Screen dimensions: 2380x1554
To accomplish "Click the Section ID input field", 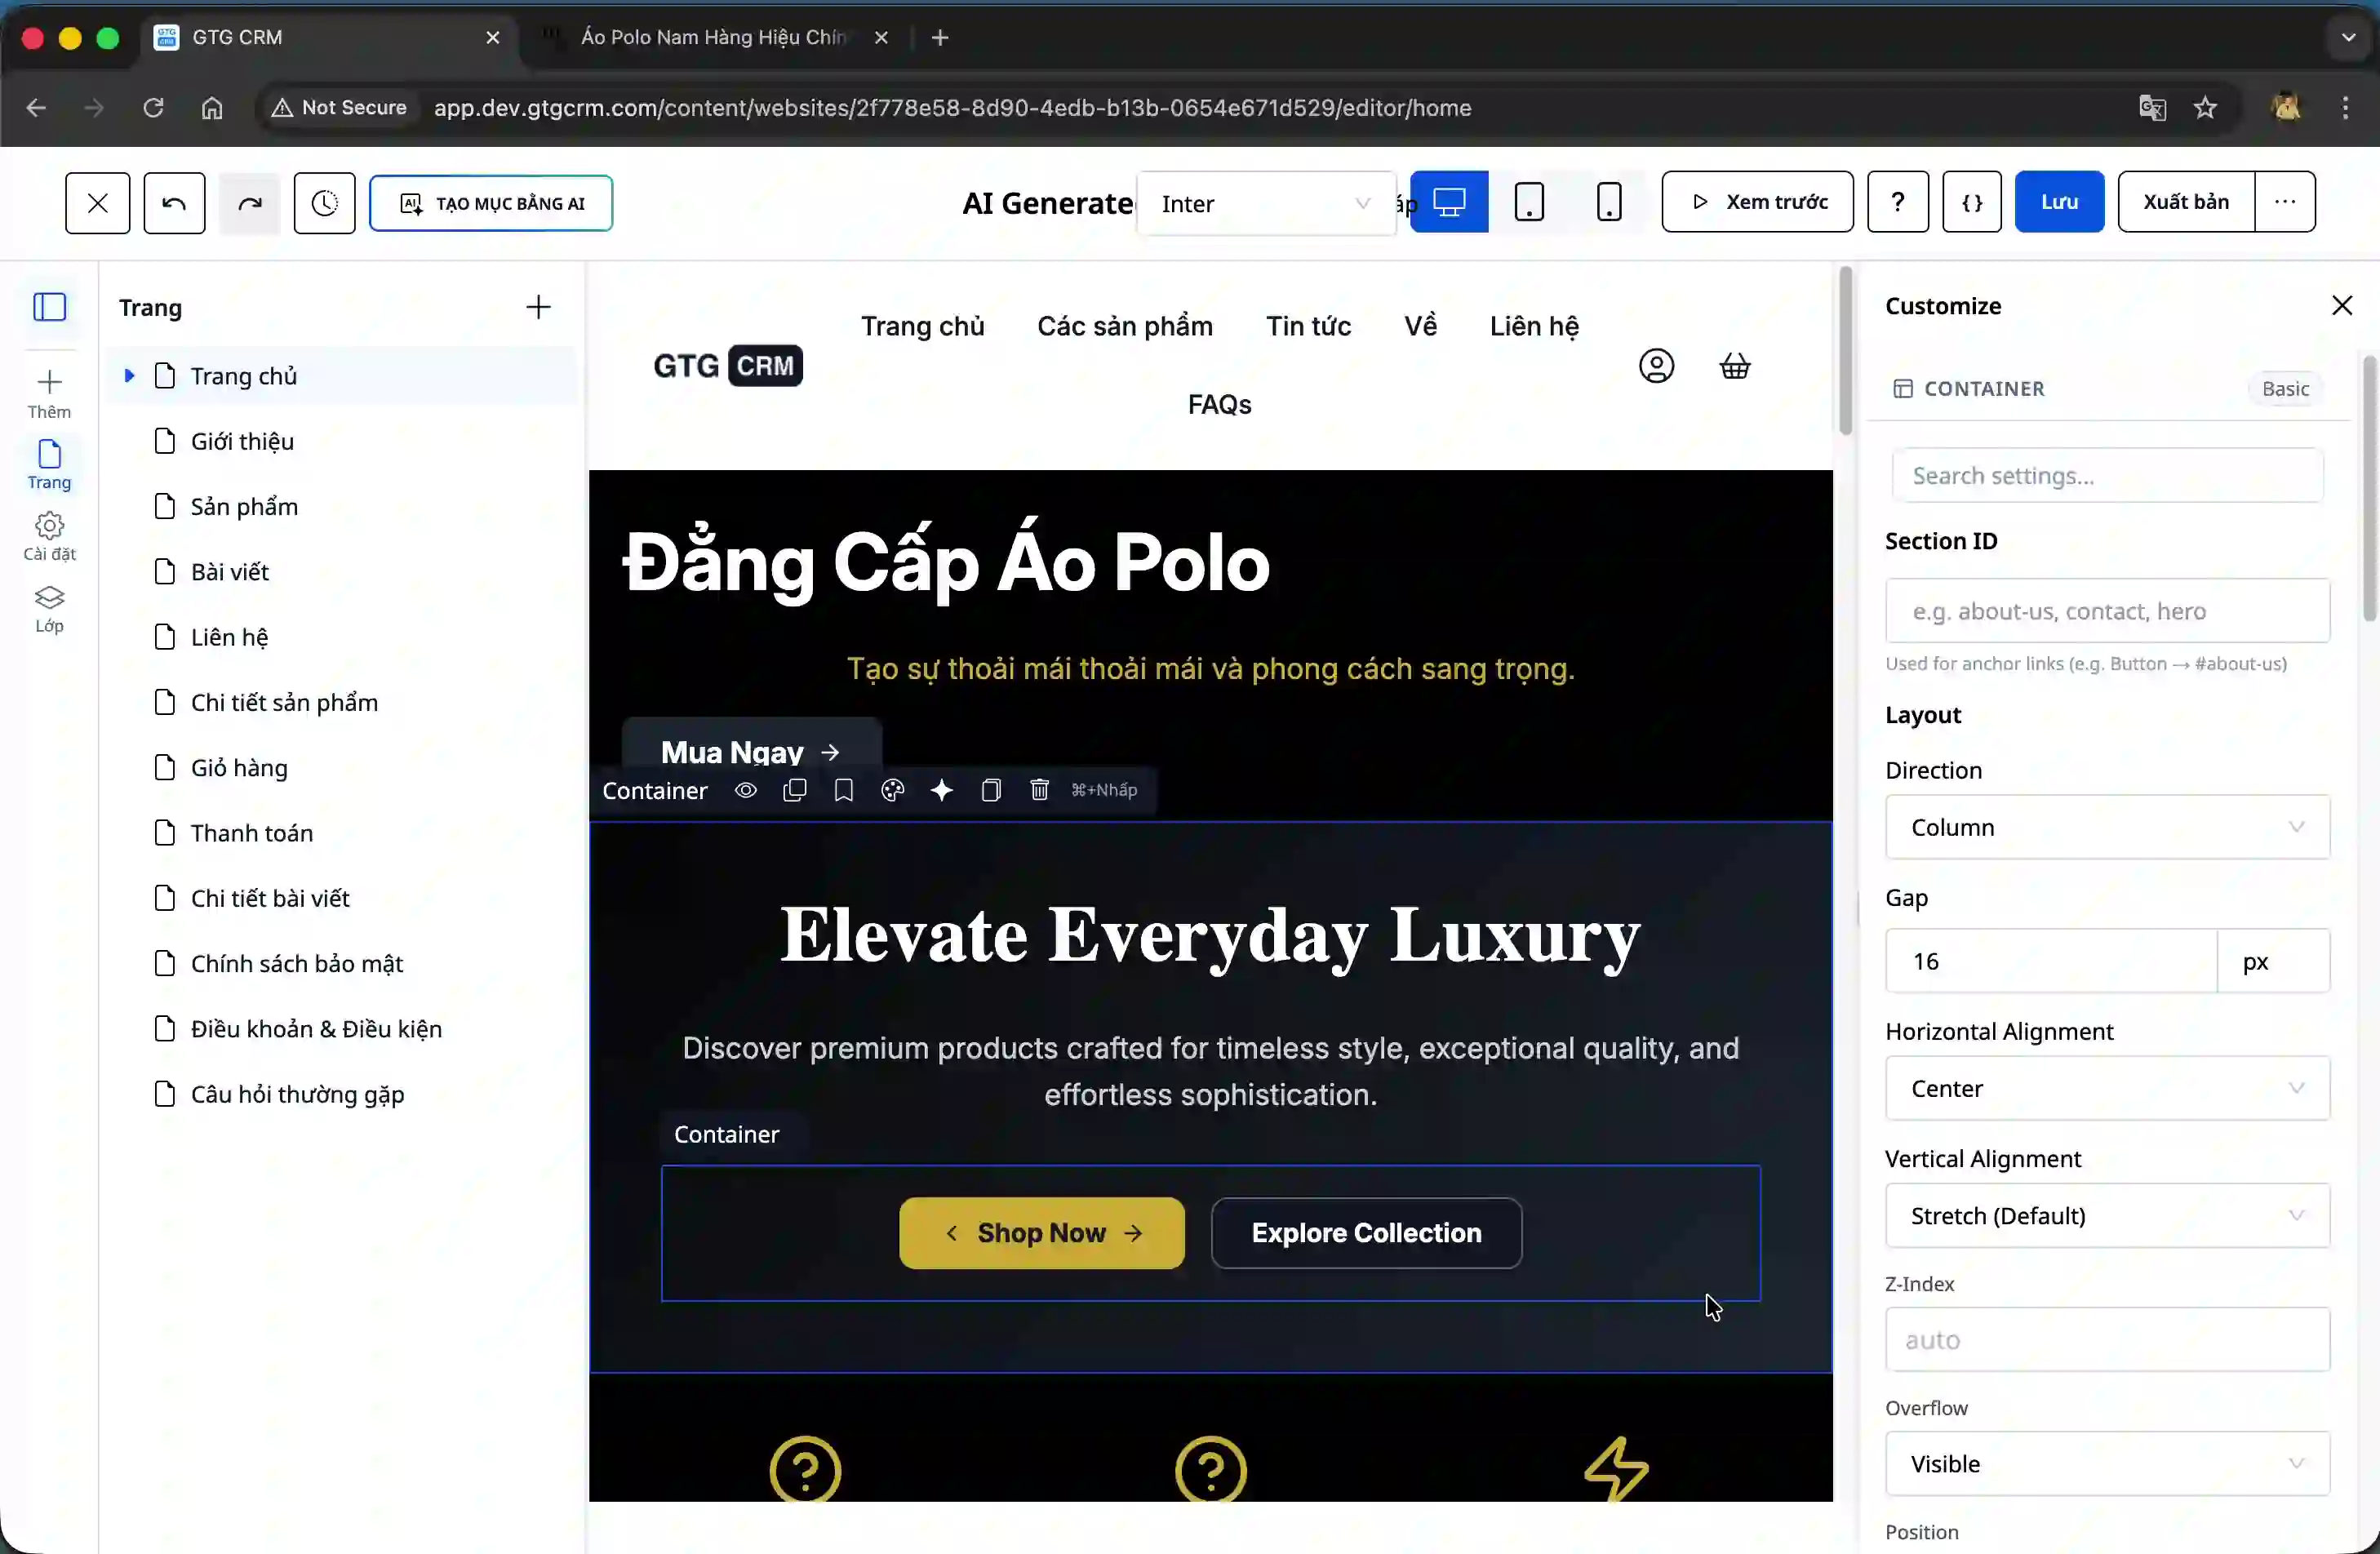I will [x=2106, y=611].
